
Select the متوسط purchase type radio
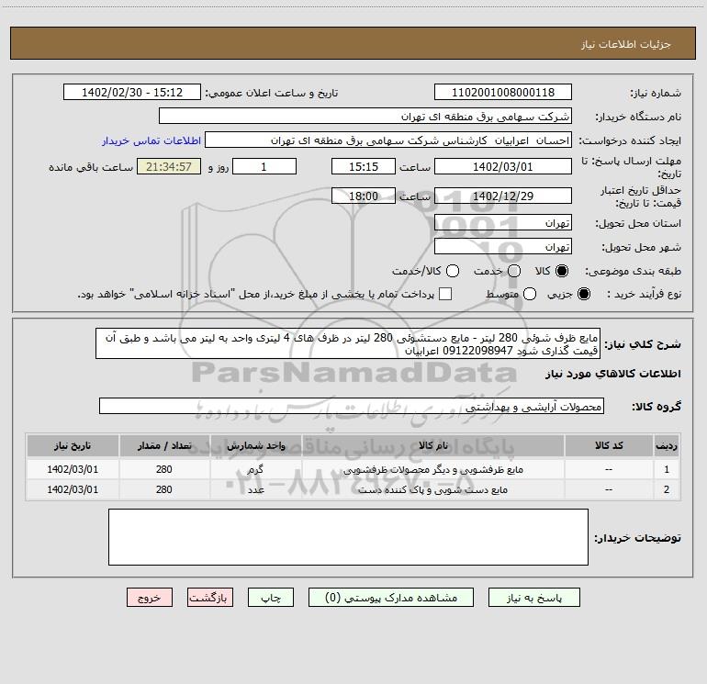pos(530,294)
